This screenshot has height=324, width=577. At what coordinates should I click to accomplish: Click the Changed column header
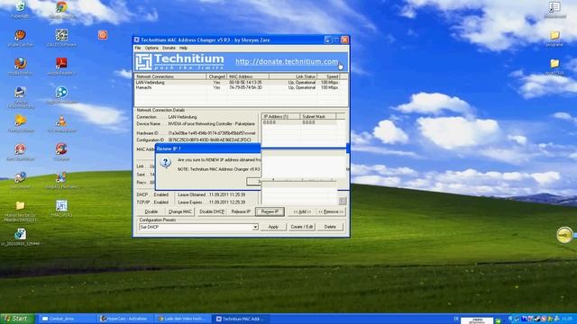click(216, 76)
